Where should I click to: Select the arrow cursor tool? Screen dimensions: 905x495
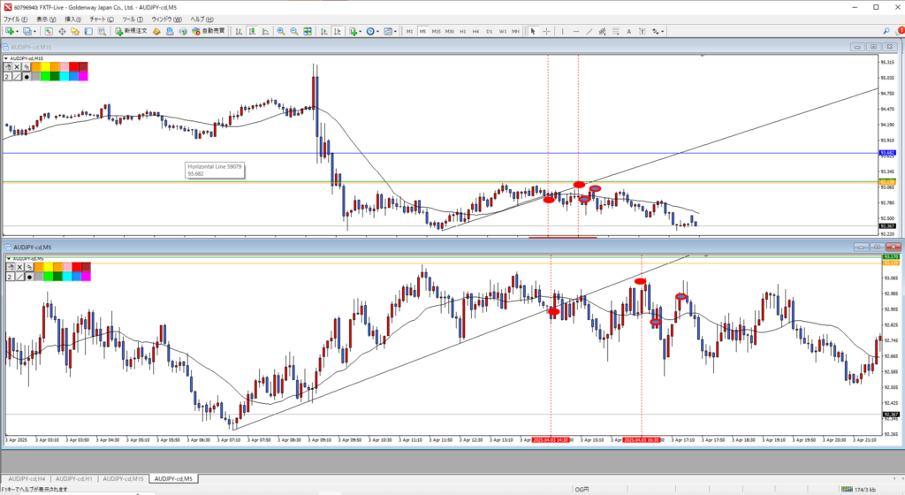533,31
